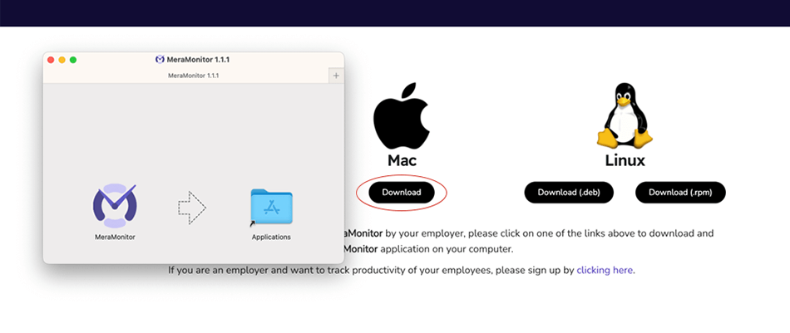This screenshot has height=333, width=790.
Task: Select the MeraMonitor 1.1.1 tab
Action: [x=193, y=76]
